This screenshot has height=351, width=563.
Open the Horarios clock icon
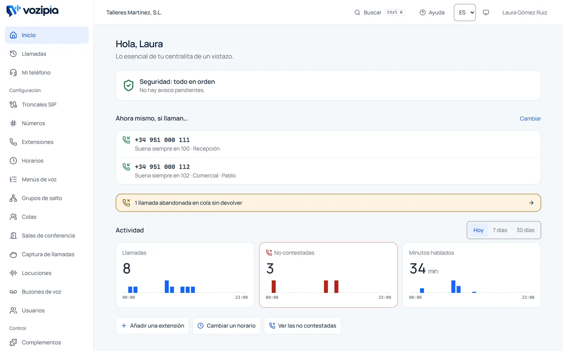tap(13, 161)
